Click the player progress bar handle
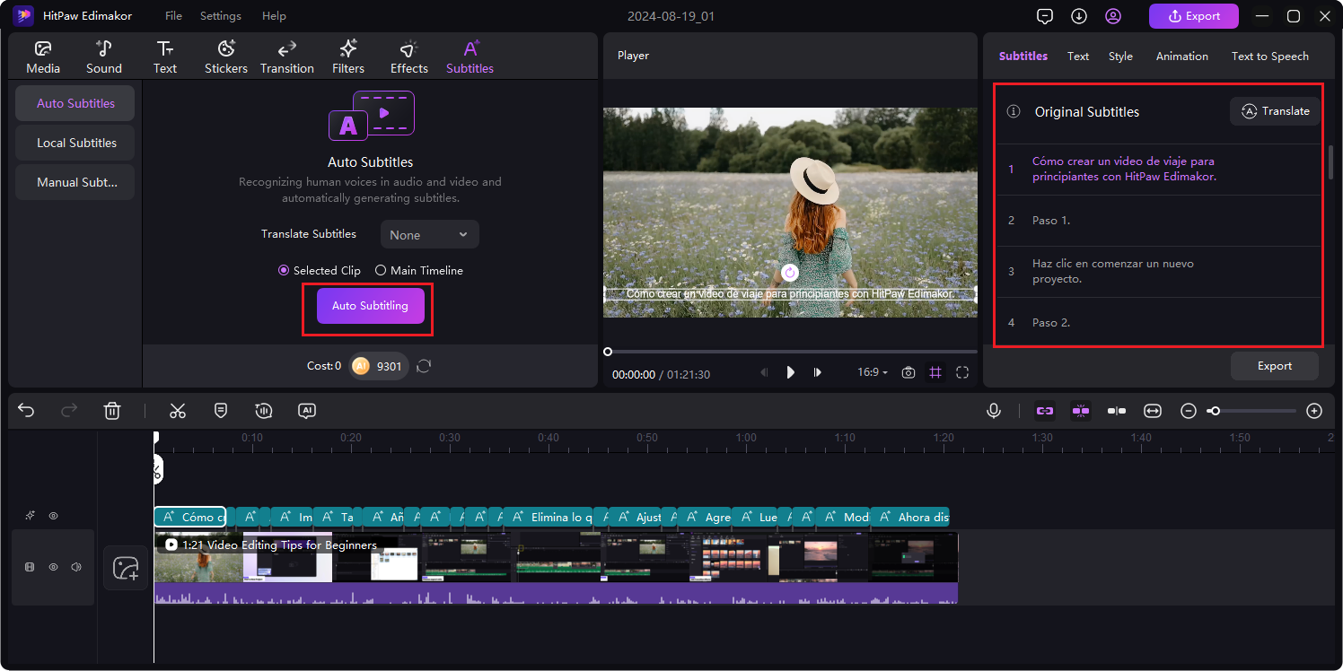1343x671 pixels. [608, 352]
